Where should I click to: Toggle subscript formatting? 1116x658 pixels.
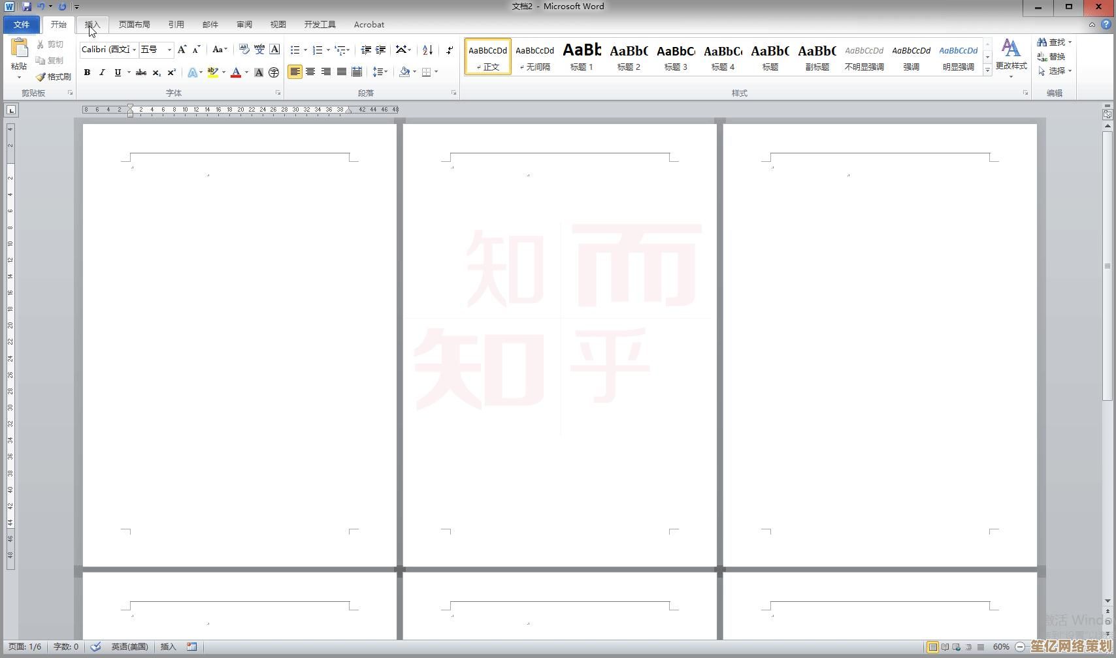156,72
